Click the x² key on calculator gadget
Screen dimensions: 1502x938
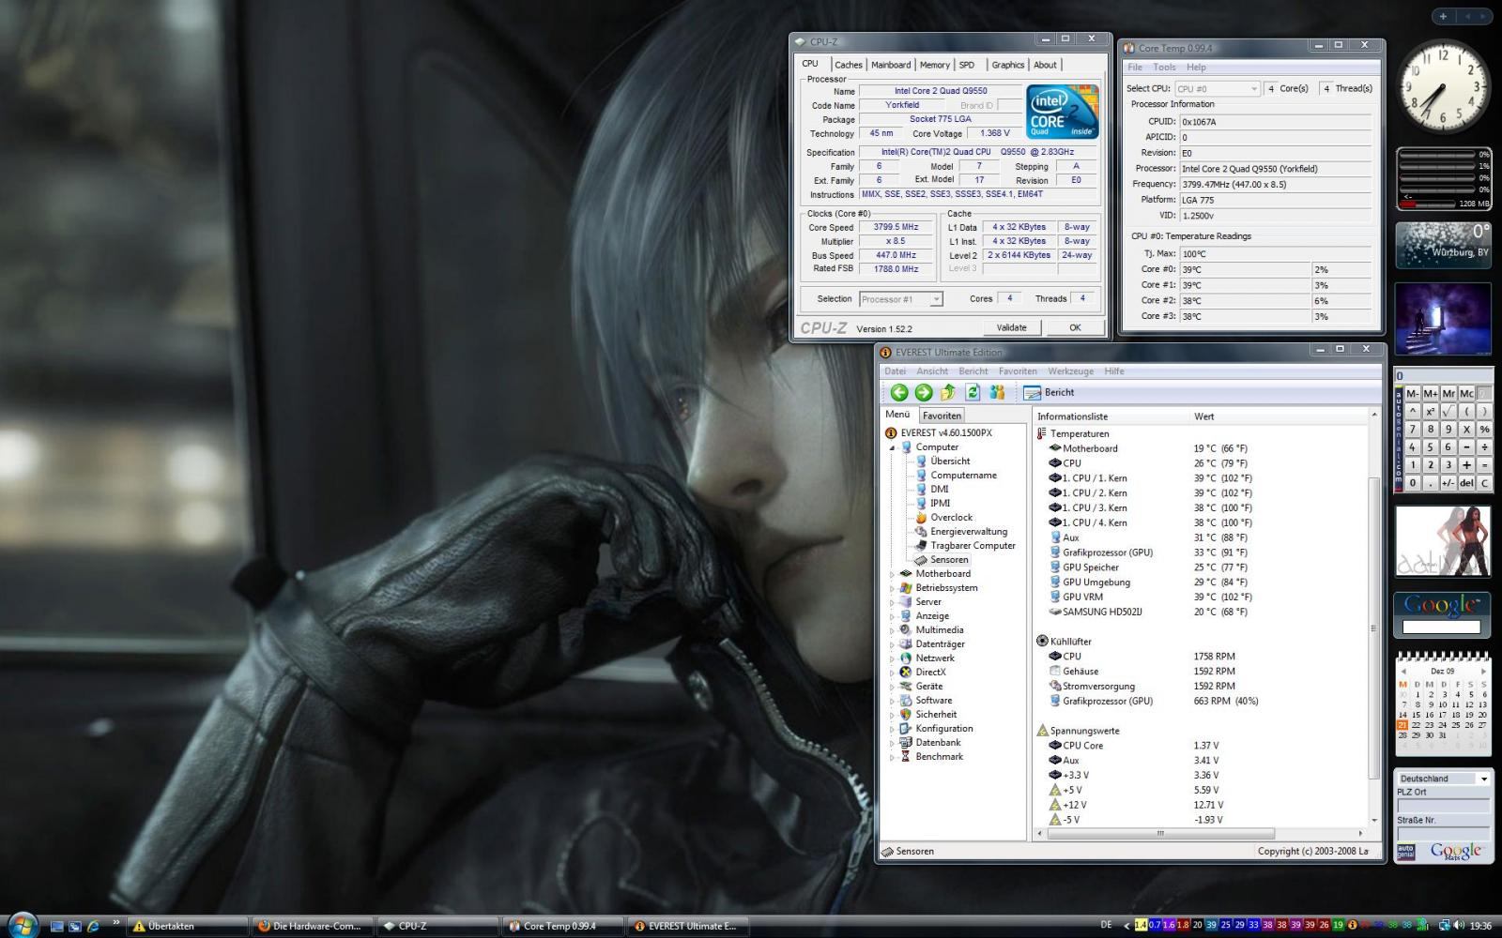(x=1431, y=412)
